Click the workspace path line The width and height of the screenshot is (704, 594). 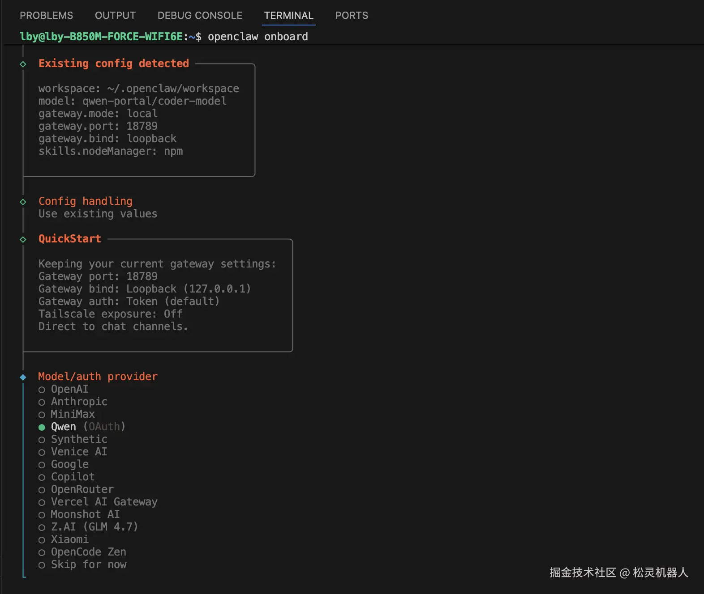tap(139, 89)
